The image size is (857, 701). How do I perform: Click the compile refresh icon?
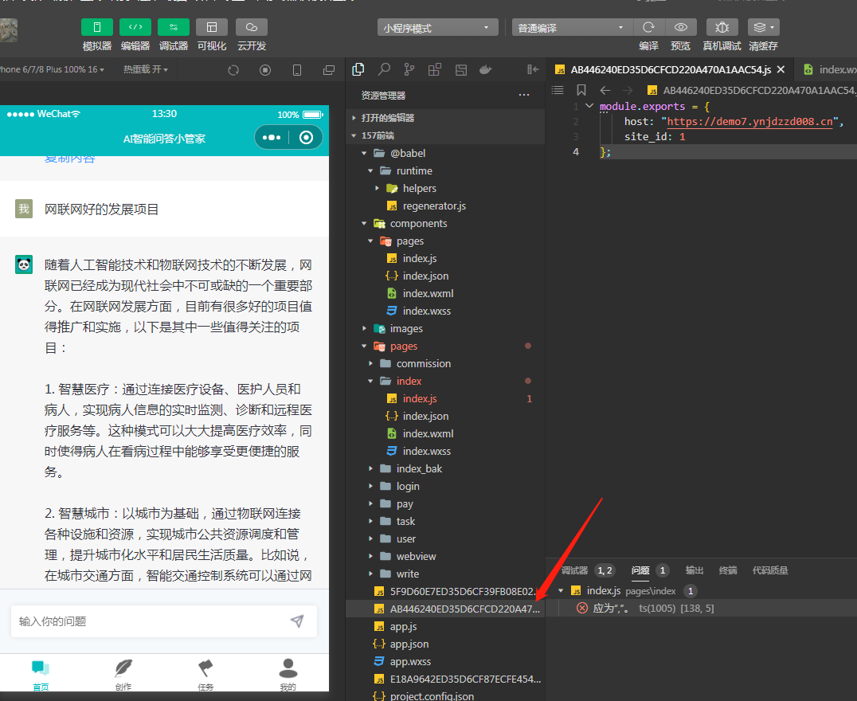(x=649, y=27)
